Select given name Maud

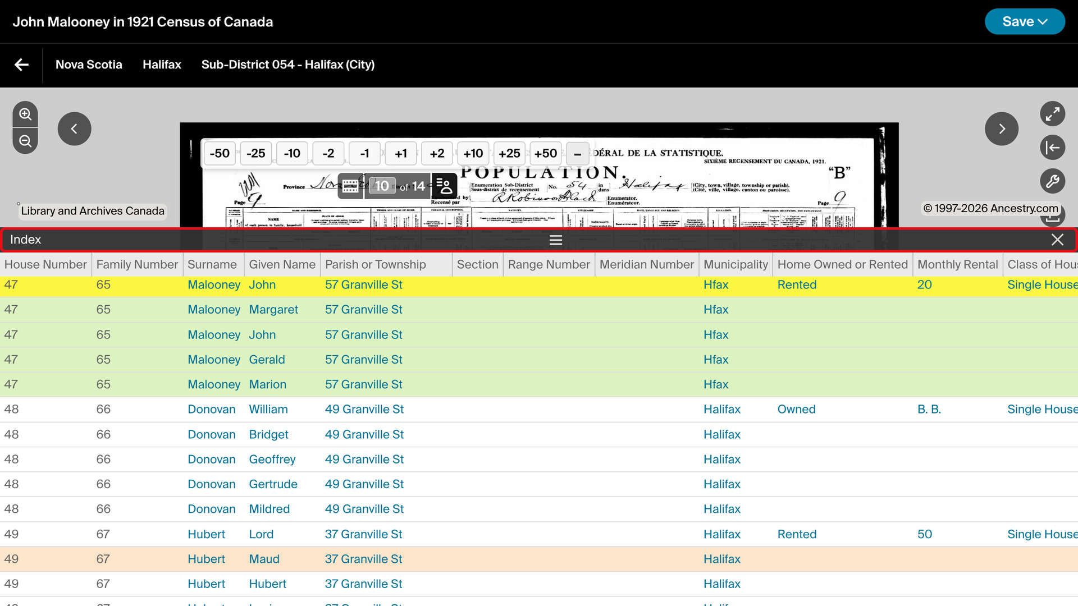point(264,559)
